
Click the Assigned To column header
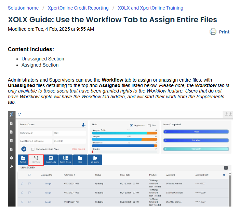click(x=47, y=175)
